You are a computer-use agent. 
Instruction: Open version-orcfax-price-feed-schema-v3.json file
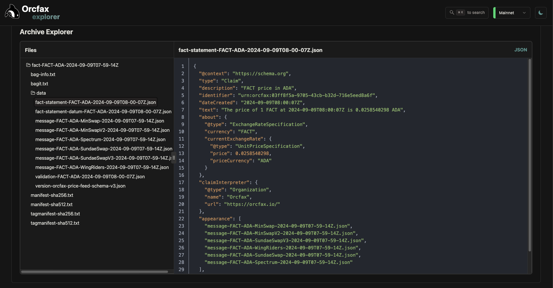click(80, 186)
